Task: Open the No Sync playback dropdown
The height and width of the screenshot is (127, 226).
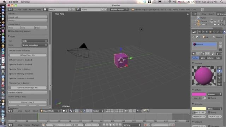Action: (132, 125)
